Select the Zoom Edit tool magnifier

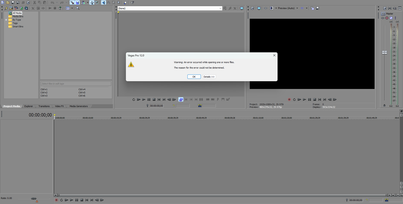119,2
